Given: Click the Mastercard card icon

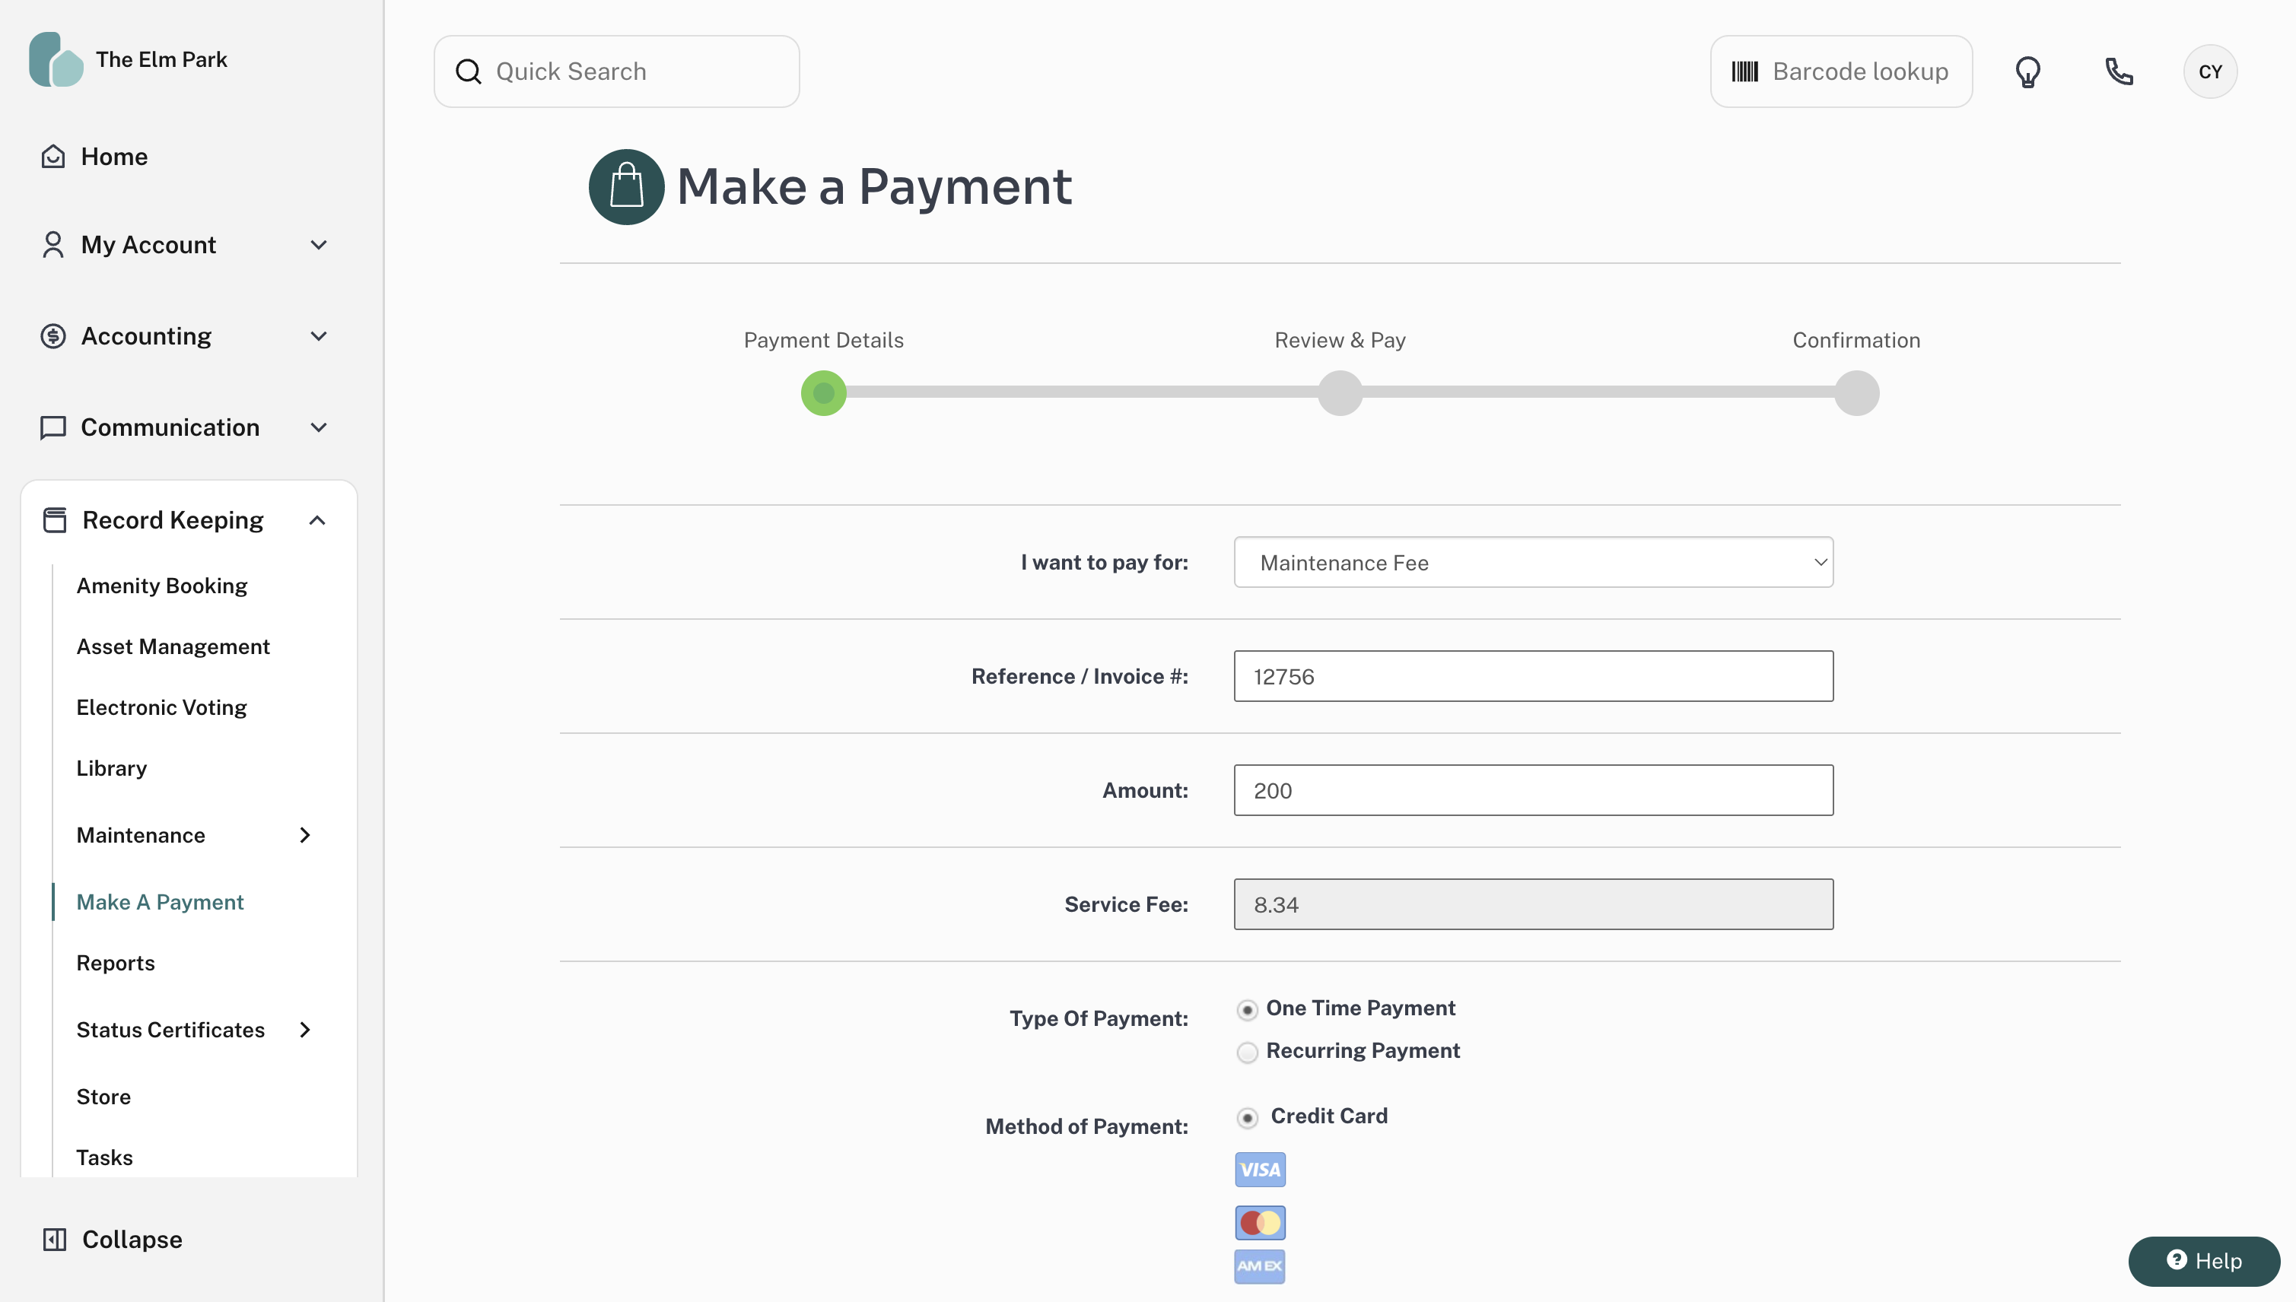Looking at the screenshot, I should [x=1259, y=1222].
